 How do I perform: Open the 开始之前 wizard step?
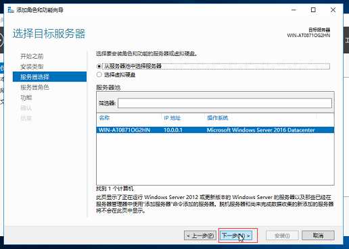coord(32,56)
